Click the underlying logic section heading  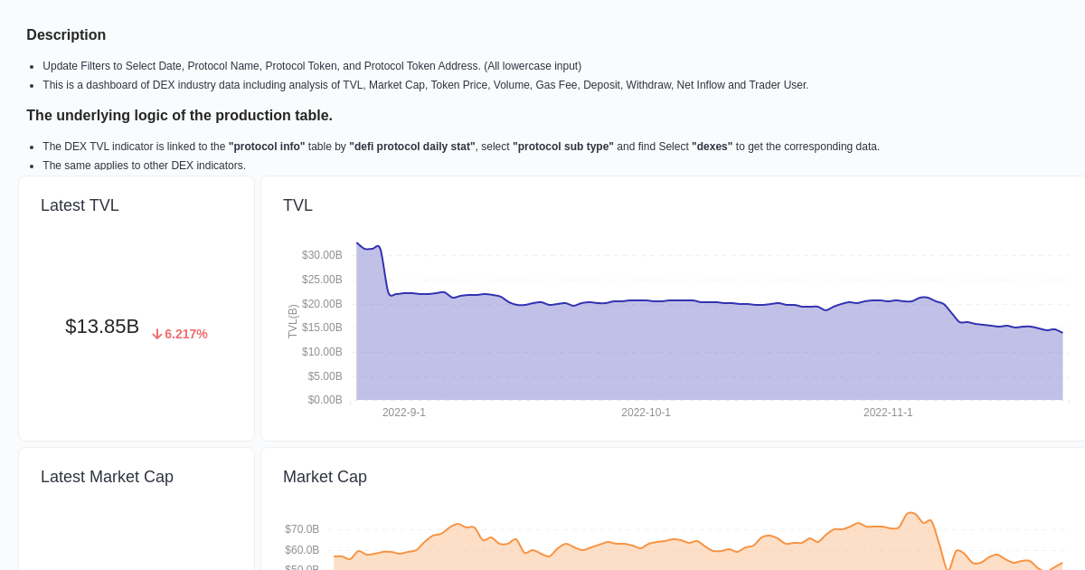(x=180, y=115)
